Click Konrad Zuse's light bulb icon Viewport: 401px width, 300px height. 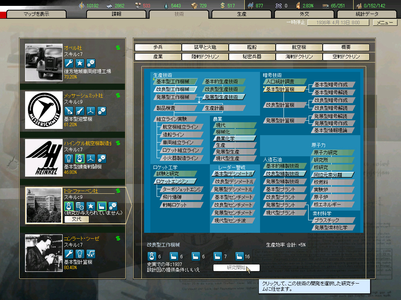pyautogui.click(x=80, y=254)
